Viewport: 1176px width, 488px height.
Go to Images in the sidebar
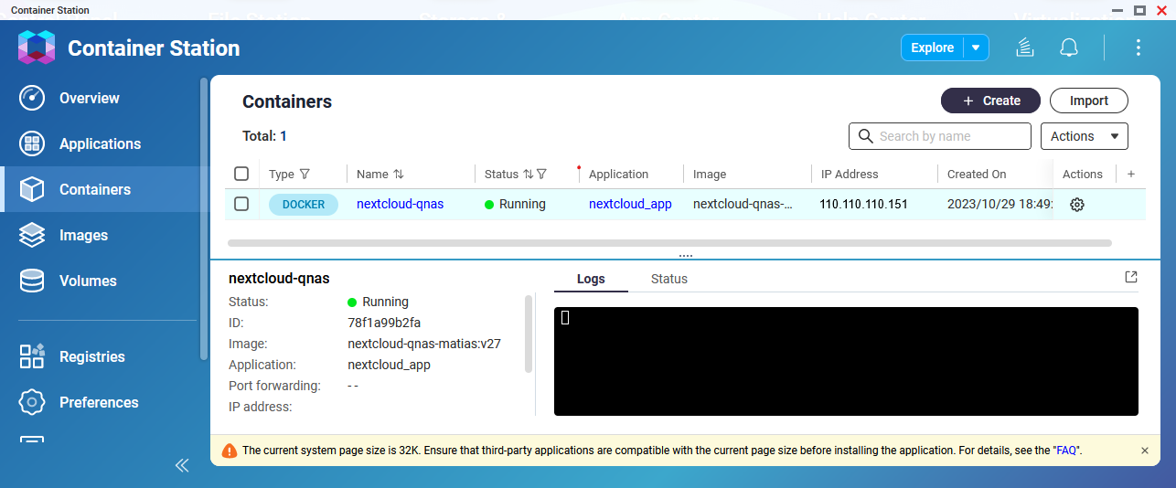(x=84, y=235)
